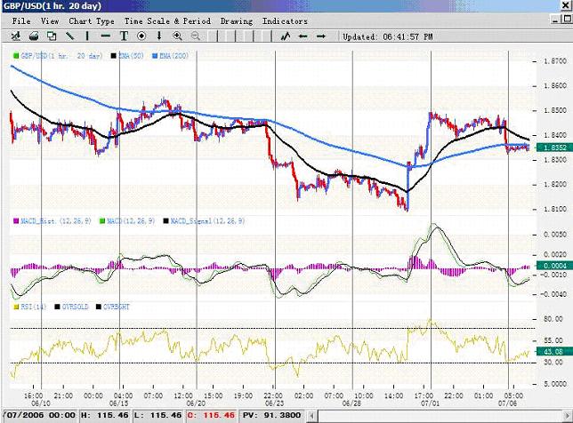The image size is (573, 423).
Task: Click the zoom out magnifier icon
Action: 195,36
